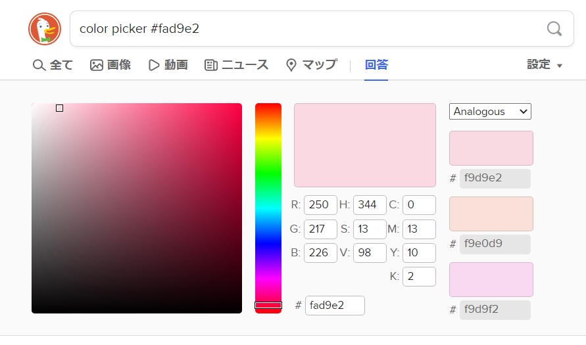This screenshot has height=345, width=586.
Task: Open the 画像 images tab
Action: 110,65
